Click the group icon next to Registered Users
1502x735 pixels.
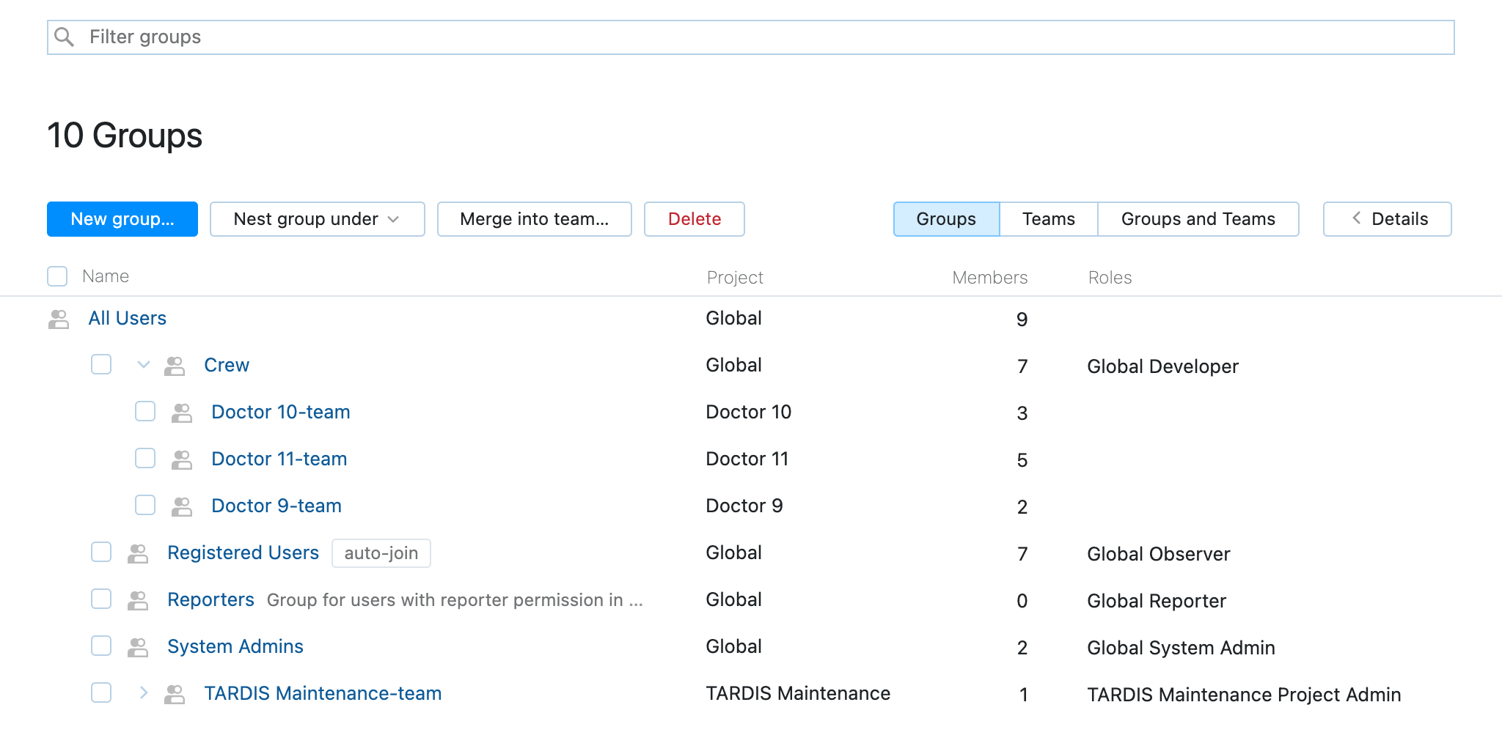[x=137, y=553]
